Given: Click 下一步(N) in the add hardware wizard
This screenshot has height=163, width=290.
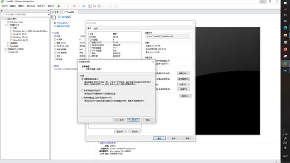Looking at the screenshot, I should [133, 120].
